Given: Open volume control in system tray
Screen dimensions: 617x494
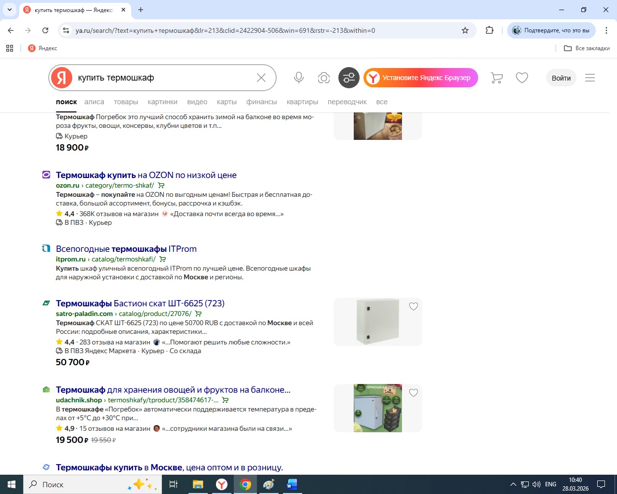Looking at the screenshot, I should pyautogui.click(x=536, y=484).
